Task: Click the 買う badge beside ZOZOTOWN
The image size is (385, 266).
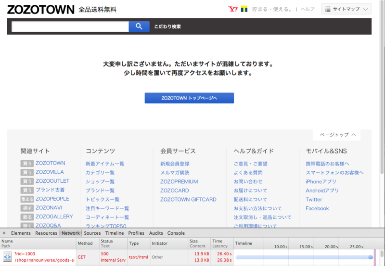Action: point(27,164)
